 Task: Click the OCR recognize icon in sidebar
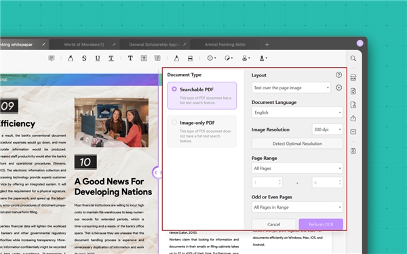coord(353,77)
